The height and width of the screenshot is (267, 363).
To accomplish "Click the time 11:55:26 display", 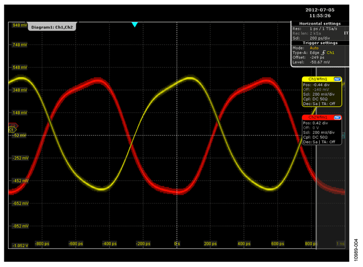I will [x=320, y=16].
